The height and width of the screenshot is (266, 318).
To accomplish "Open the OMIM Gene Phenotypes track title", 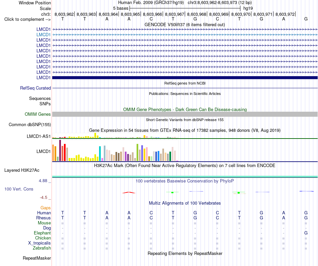I will point(185,110).
